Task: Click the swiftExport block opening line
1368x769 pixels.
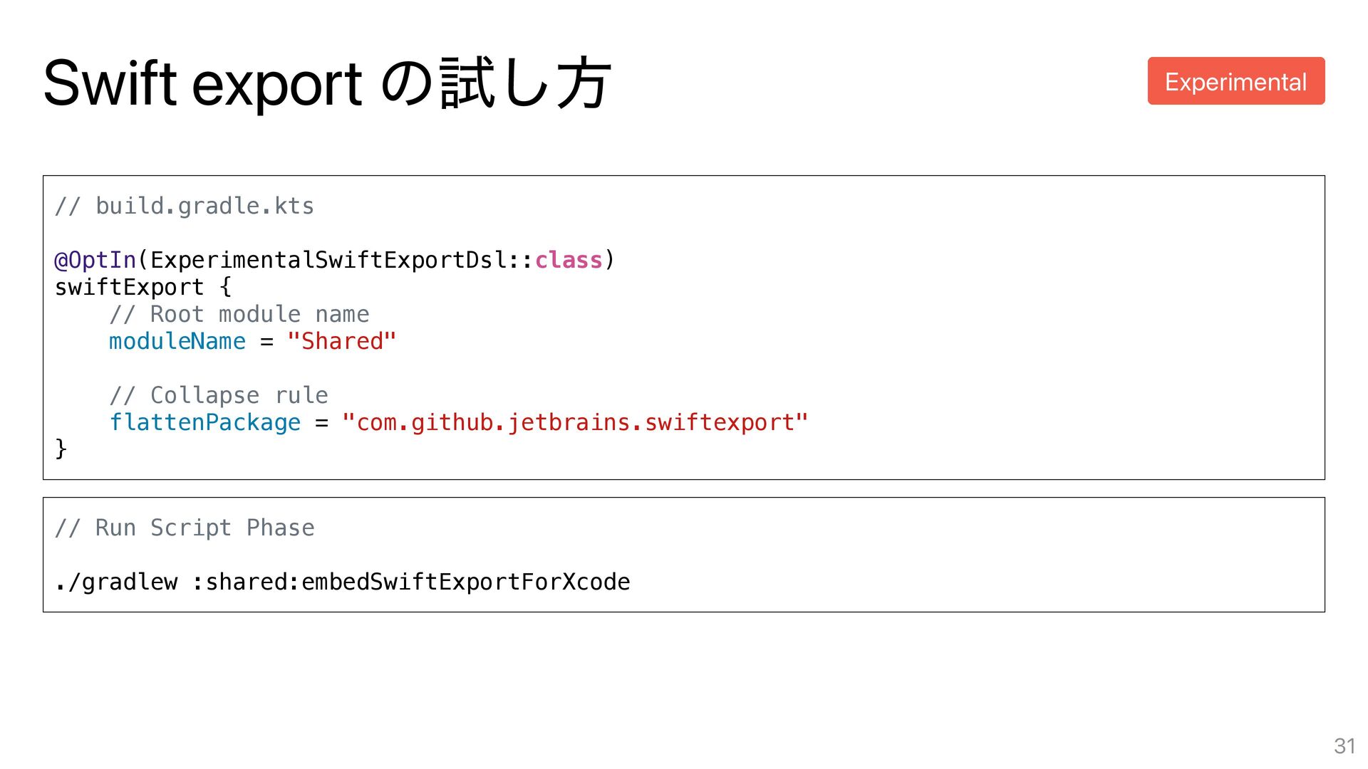Action: point(142,288)
